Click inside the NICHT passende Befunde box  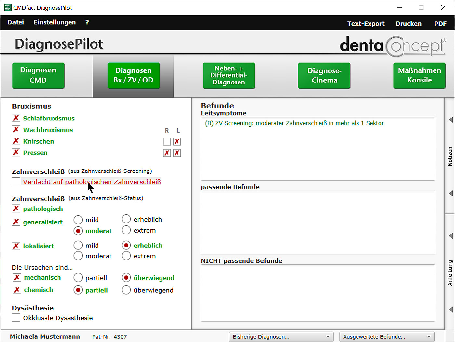[318, 293]
